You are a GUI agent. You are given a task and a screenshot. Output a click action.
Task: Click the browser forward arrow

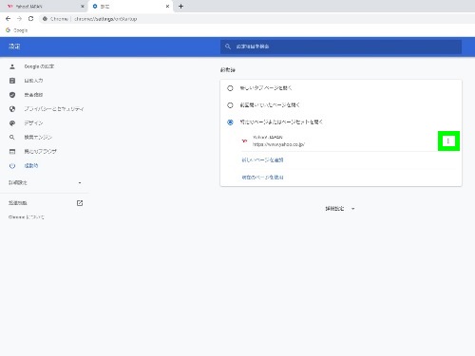point(19,19)
